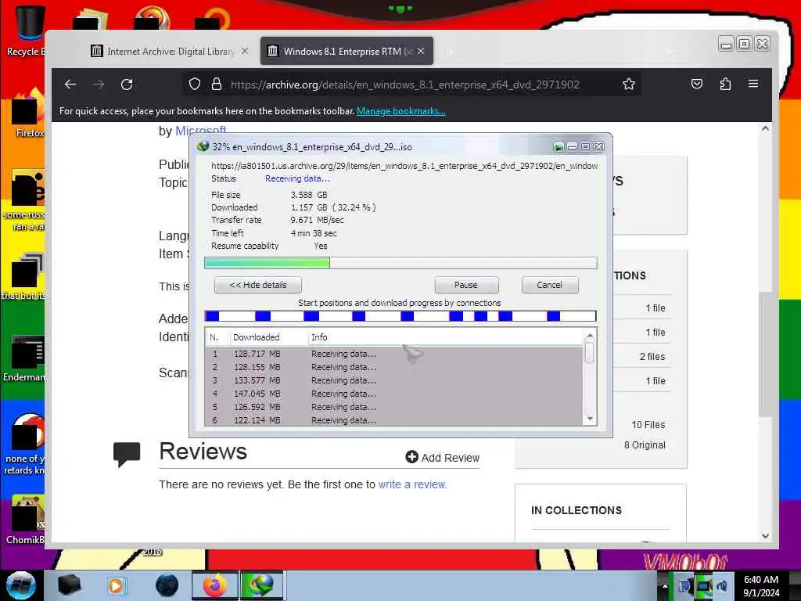
Task: Select connection row 5 with 126.592 MB
Action: coord(393,407)
